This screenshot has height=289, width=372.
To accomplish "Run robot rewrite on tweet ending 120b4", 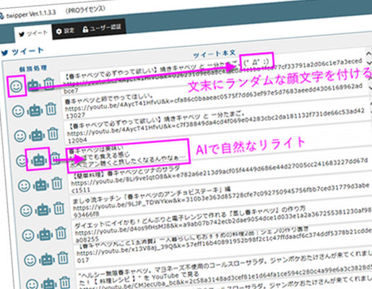I will [x=37, y=135].
